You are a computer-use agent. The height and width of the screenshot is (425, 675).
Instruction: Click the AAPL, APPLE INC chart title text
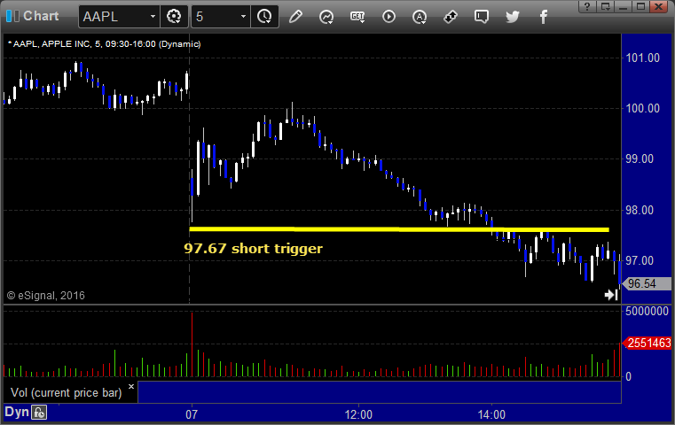click(x=104, y=44)
